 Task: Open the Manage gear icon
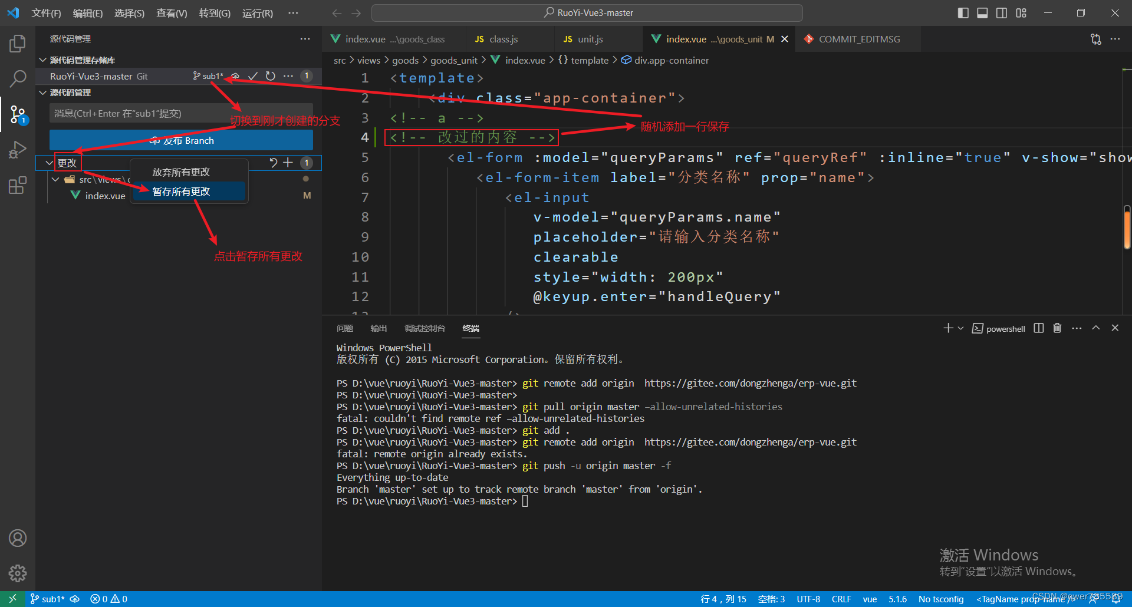[x=18, y=573]
